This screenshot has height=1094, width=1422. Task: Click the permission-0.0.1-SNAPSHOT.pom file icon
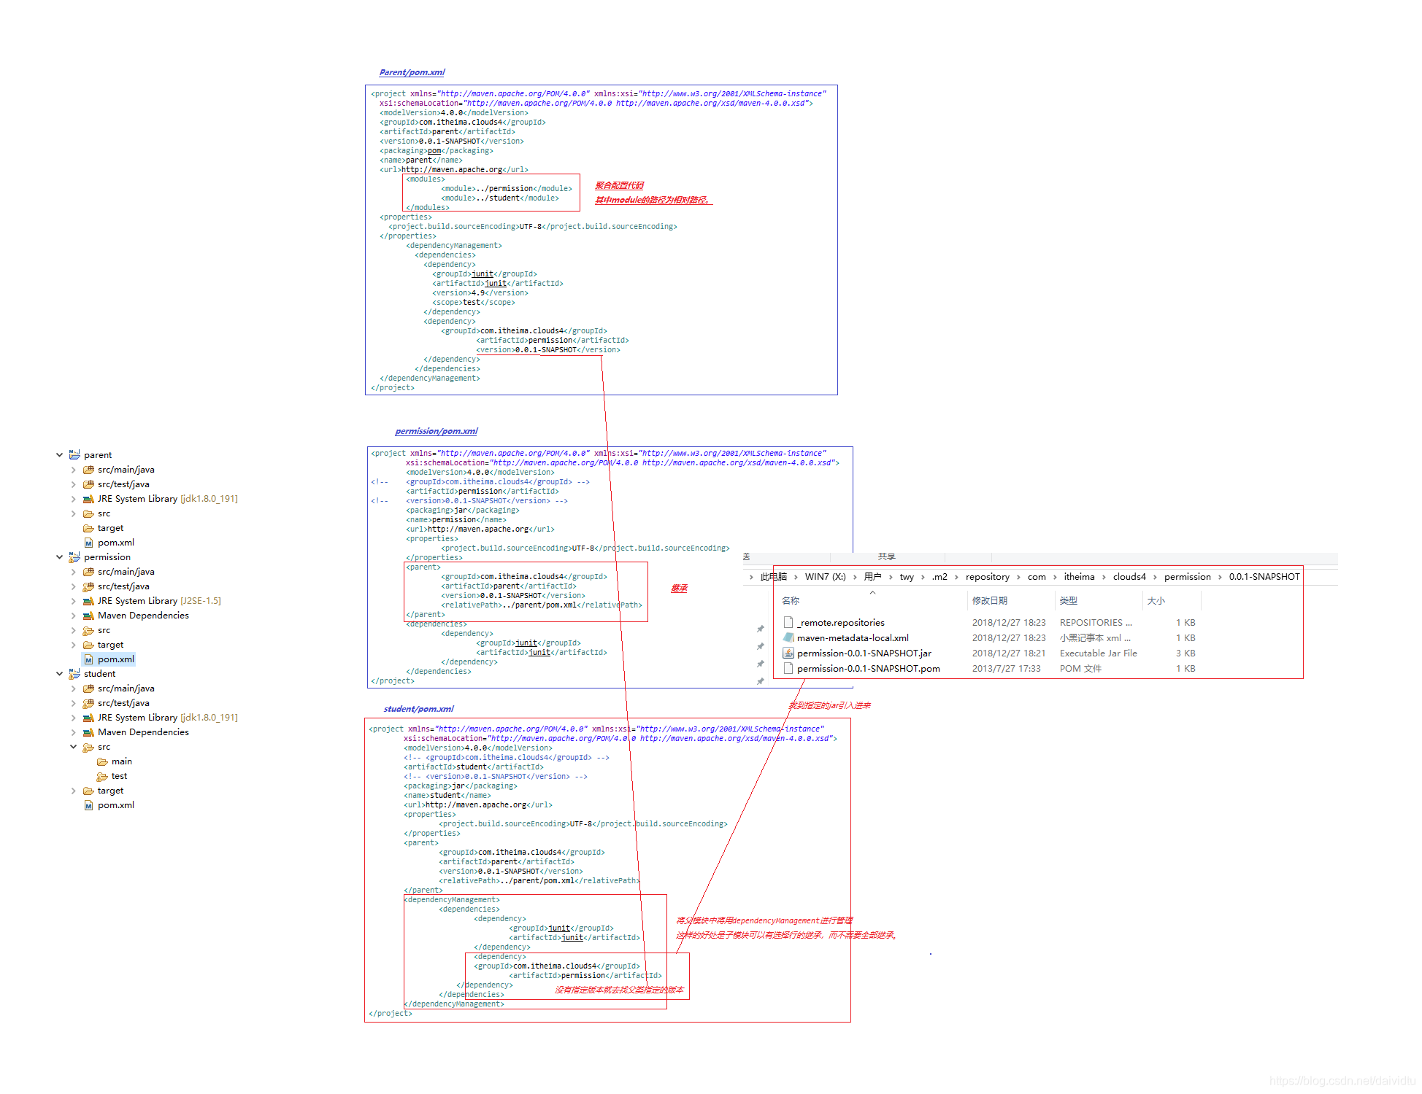788,668
